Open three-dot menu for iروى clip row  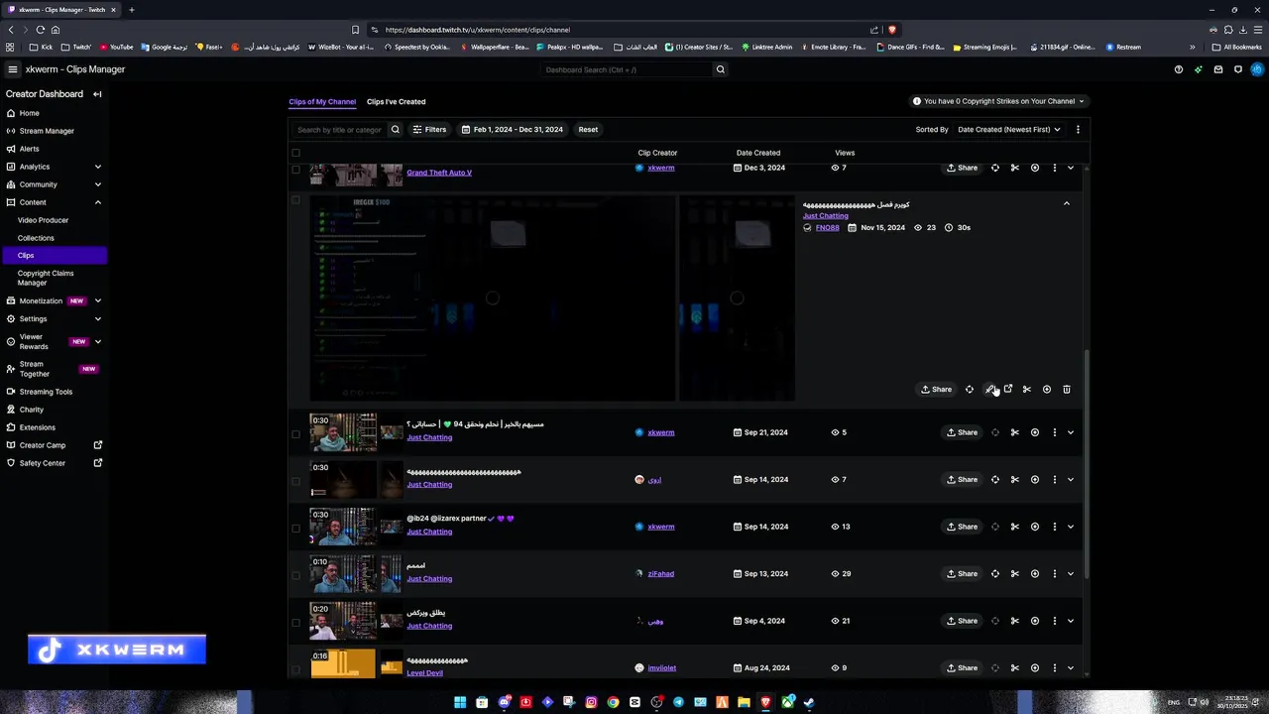coord(1054,480)
